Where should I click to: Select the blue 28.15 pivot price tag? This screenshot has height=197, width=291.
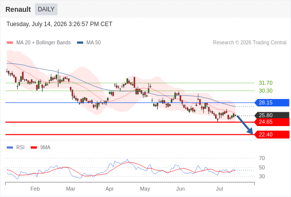coord(272,102)
